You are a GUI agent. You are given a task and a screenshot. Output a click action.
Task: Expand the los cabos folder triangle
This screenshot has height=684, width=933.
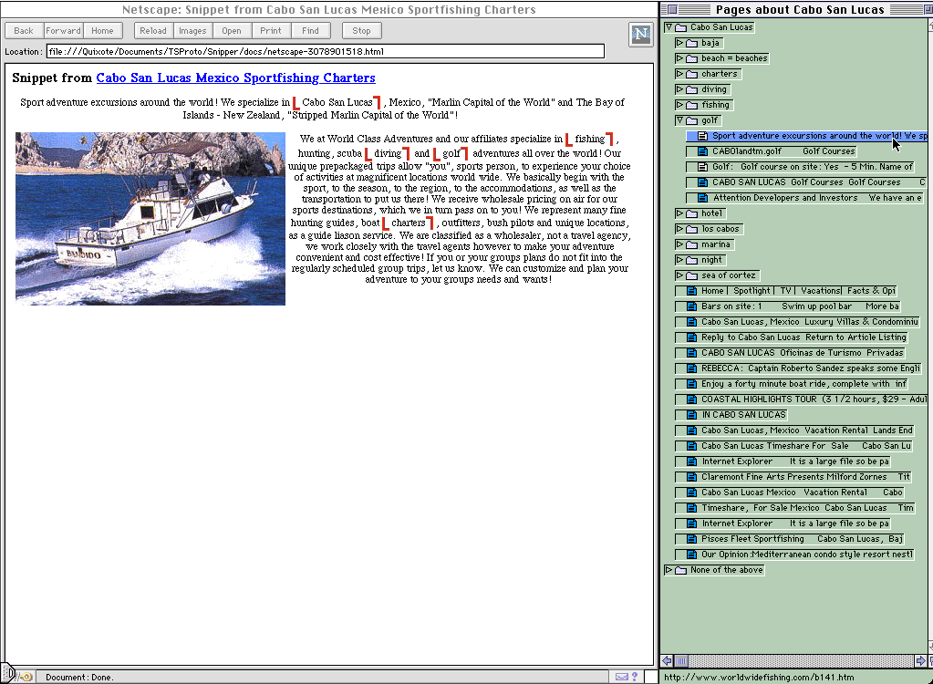(x=679, y=228)
